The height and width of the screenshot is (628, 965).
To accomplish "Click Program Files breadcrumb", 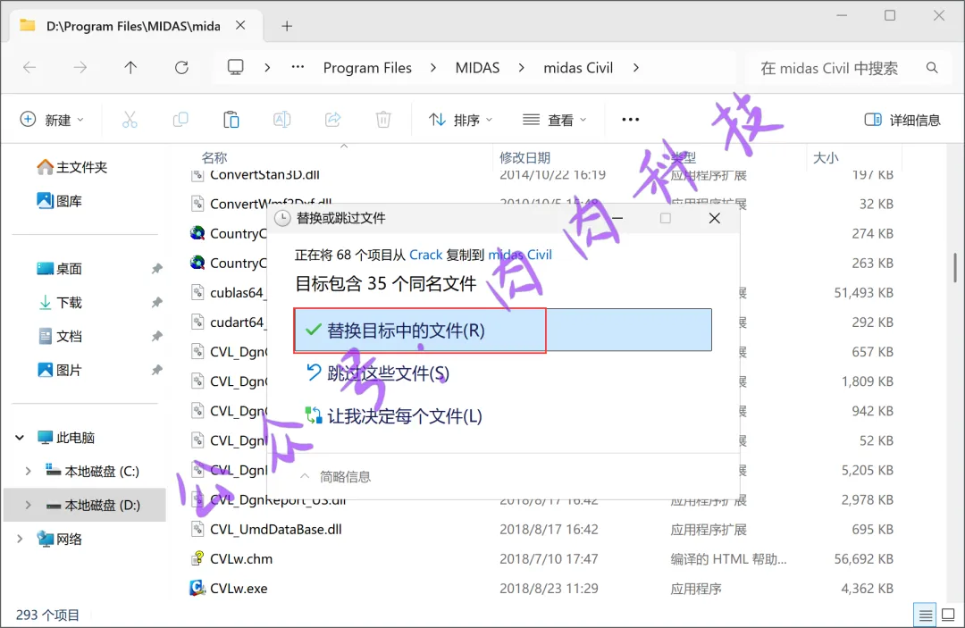I will (x=367, y=68).
